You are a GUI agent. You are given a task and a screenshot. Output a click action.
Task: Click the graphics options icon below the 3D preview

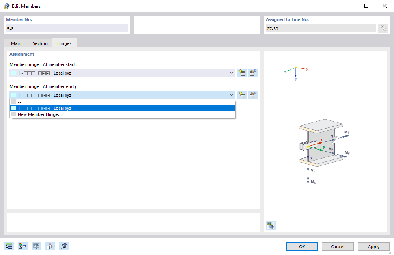271,225
